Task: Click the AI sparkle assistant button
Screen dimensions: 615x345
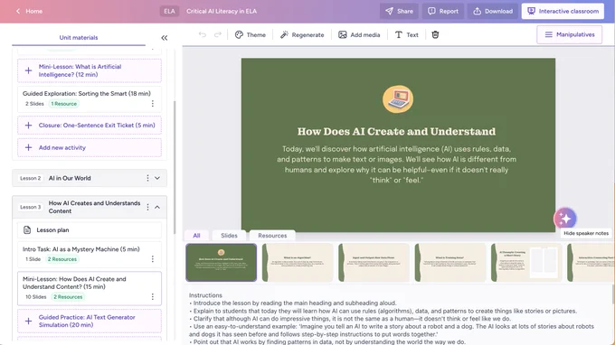Action: [565, 219]
